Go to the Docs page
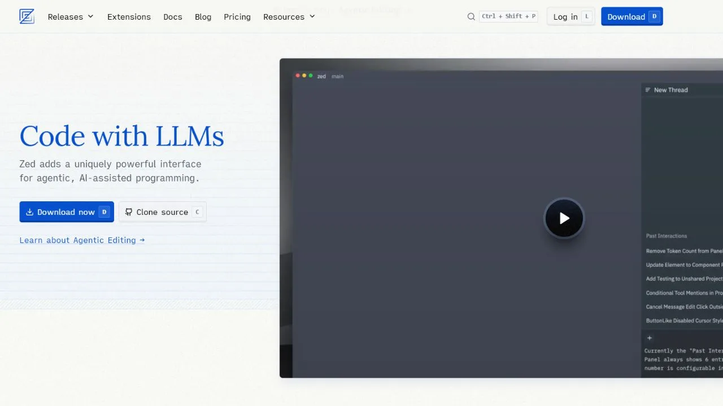Image resolution: width=723 pixels, height=406 pixels. click(x=173, y=17)
